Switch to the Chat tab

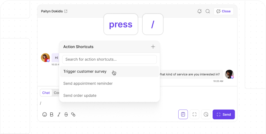(46, 93)
